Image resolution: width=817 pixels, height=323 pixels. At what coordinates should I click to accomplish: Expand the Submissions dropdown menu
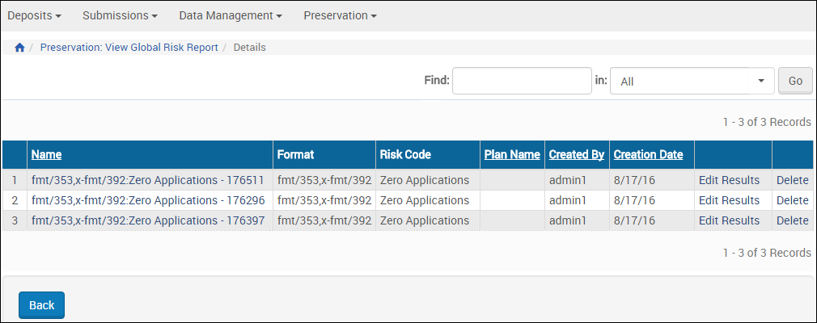(x=120, y=15)
